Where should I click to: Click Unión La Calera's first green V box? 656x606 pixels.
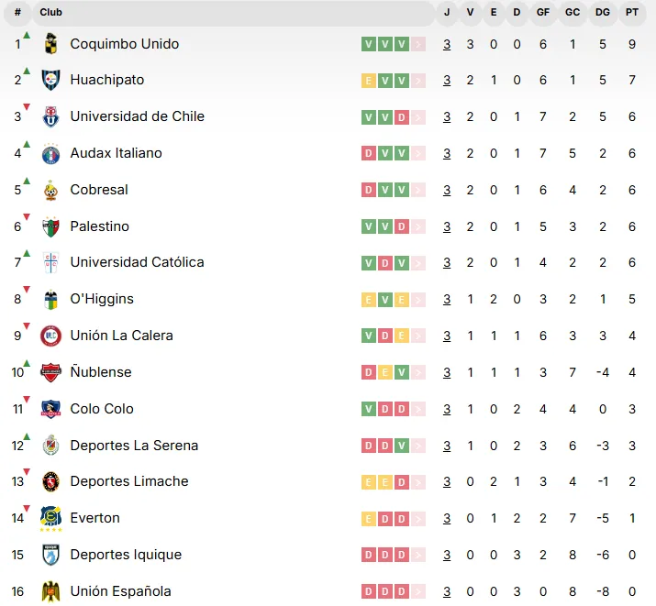369,336
